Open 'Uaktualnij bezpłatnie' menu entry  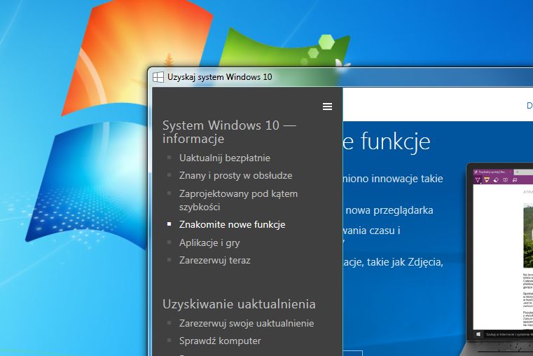(x=225, y=158)
